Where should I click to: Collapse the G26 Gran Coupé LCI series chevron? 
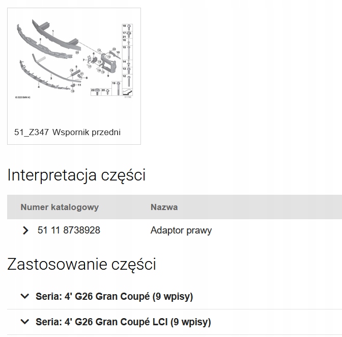coord(24,322)
